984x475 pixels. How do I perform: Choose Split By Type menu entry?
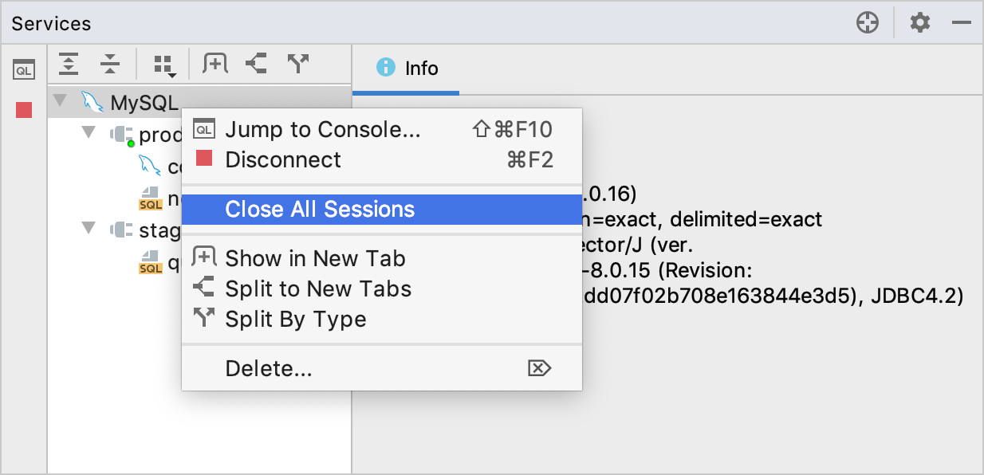296,320
